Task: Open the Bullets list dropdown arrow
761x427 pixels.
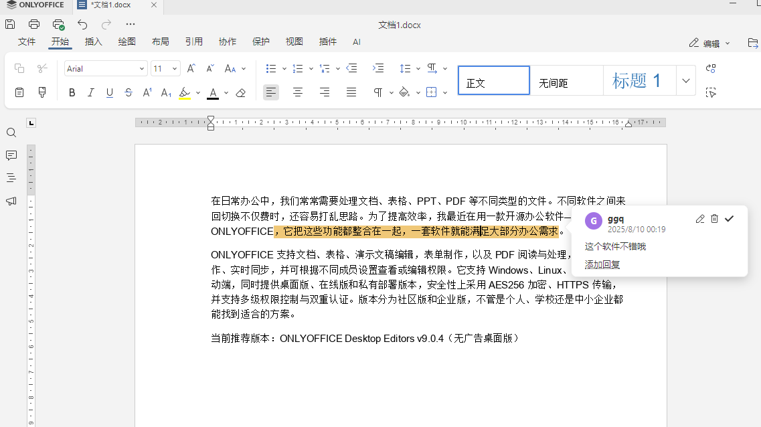Action: tap(284, 69)
